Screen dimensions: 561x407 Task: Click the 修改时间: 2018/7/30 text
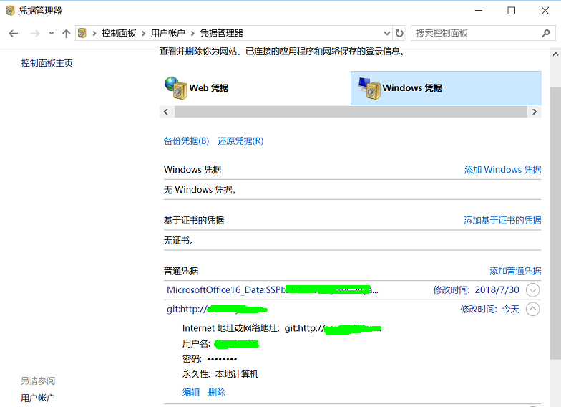[x=477, y=289]
